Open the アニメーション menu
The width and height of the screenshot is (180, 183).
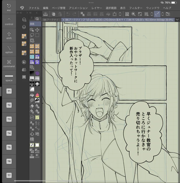(78, 8)
